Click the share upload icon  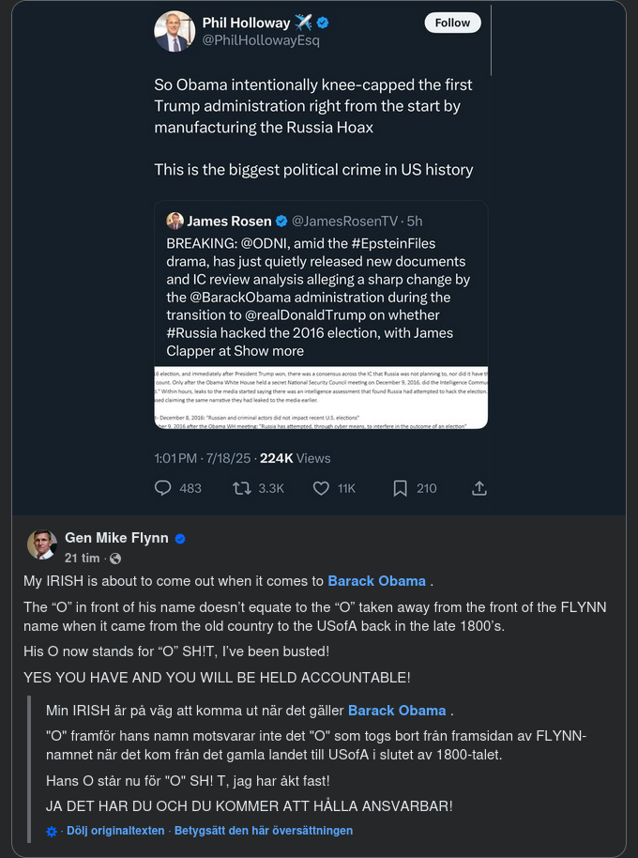[x=478, y=488]
